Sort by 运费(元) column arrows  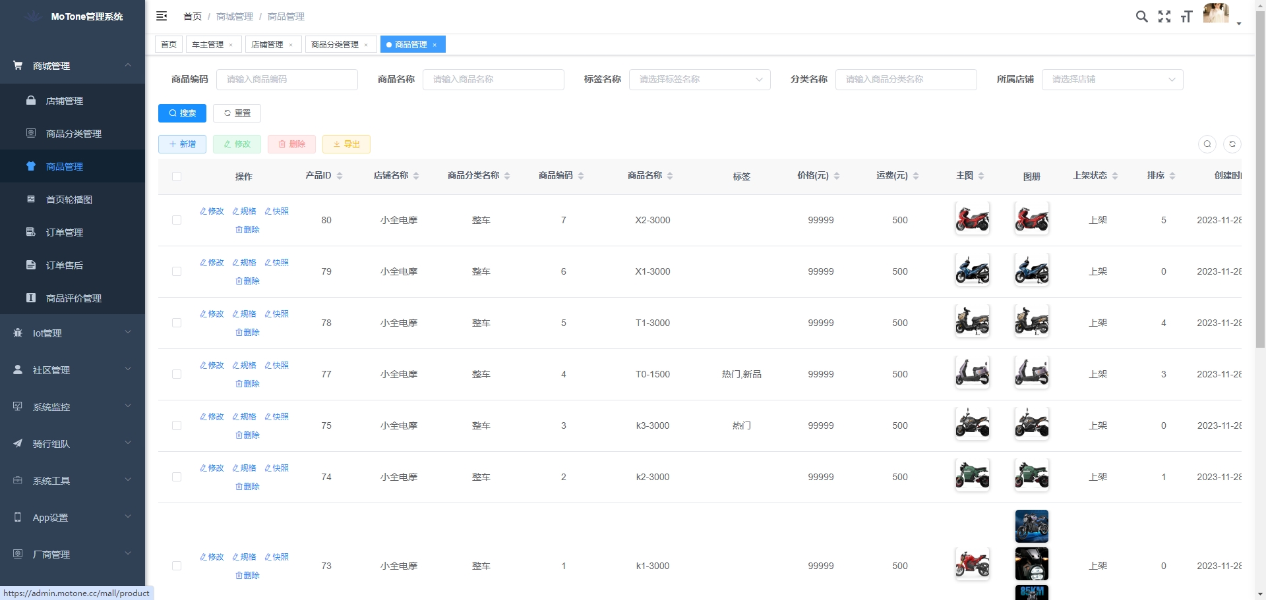916,176
